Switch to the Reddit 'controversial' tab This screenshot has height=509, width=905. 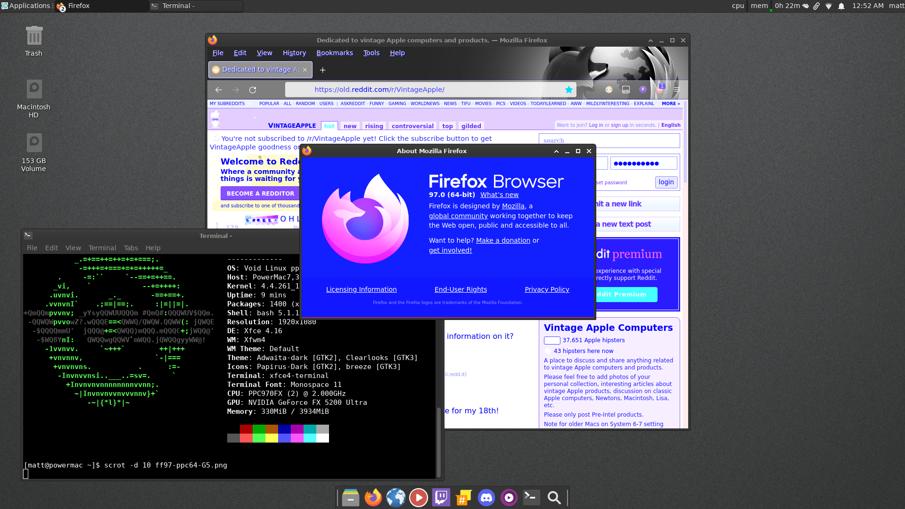point(412,126)
